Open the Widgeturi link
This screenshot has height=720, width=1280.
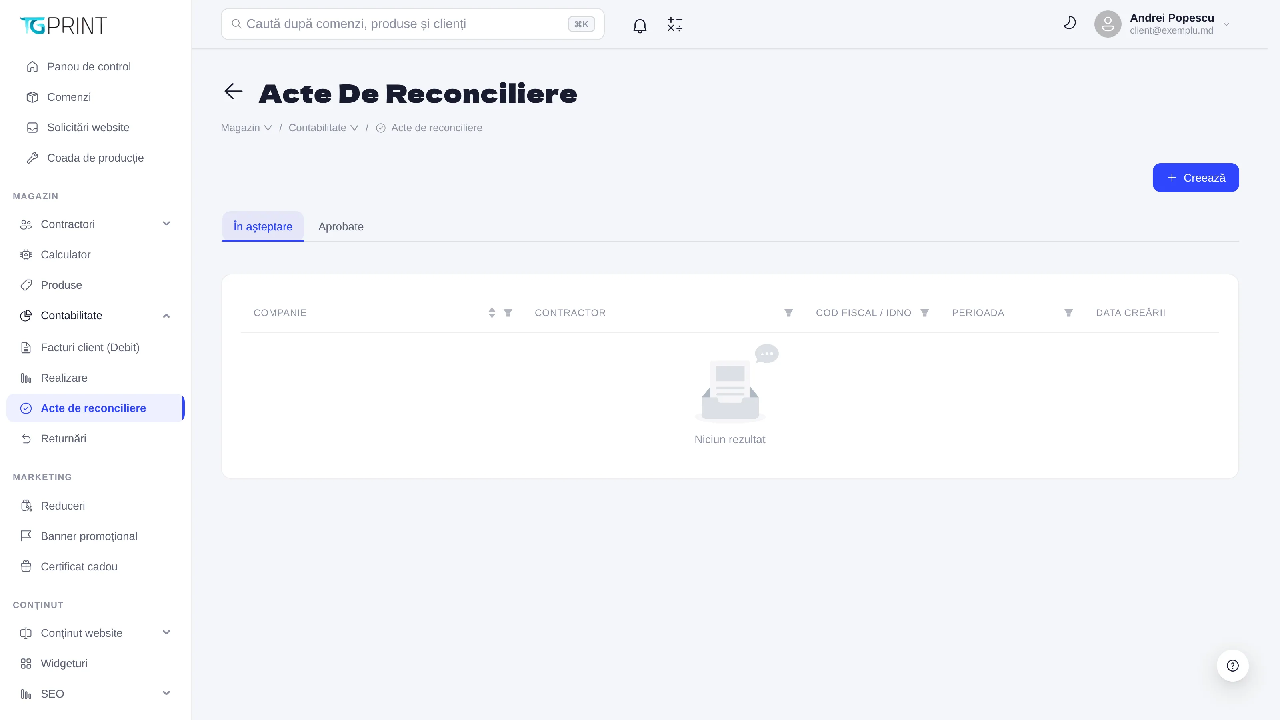pyautogui.click(x=96, y=663)
